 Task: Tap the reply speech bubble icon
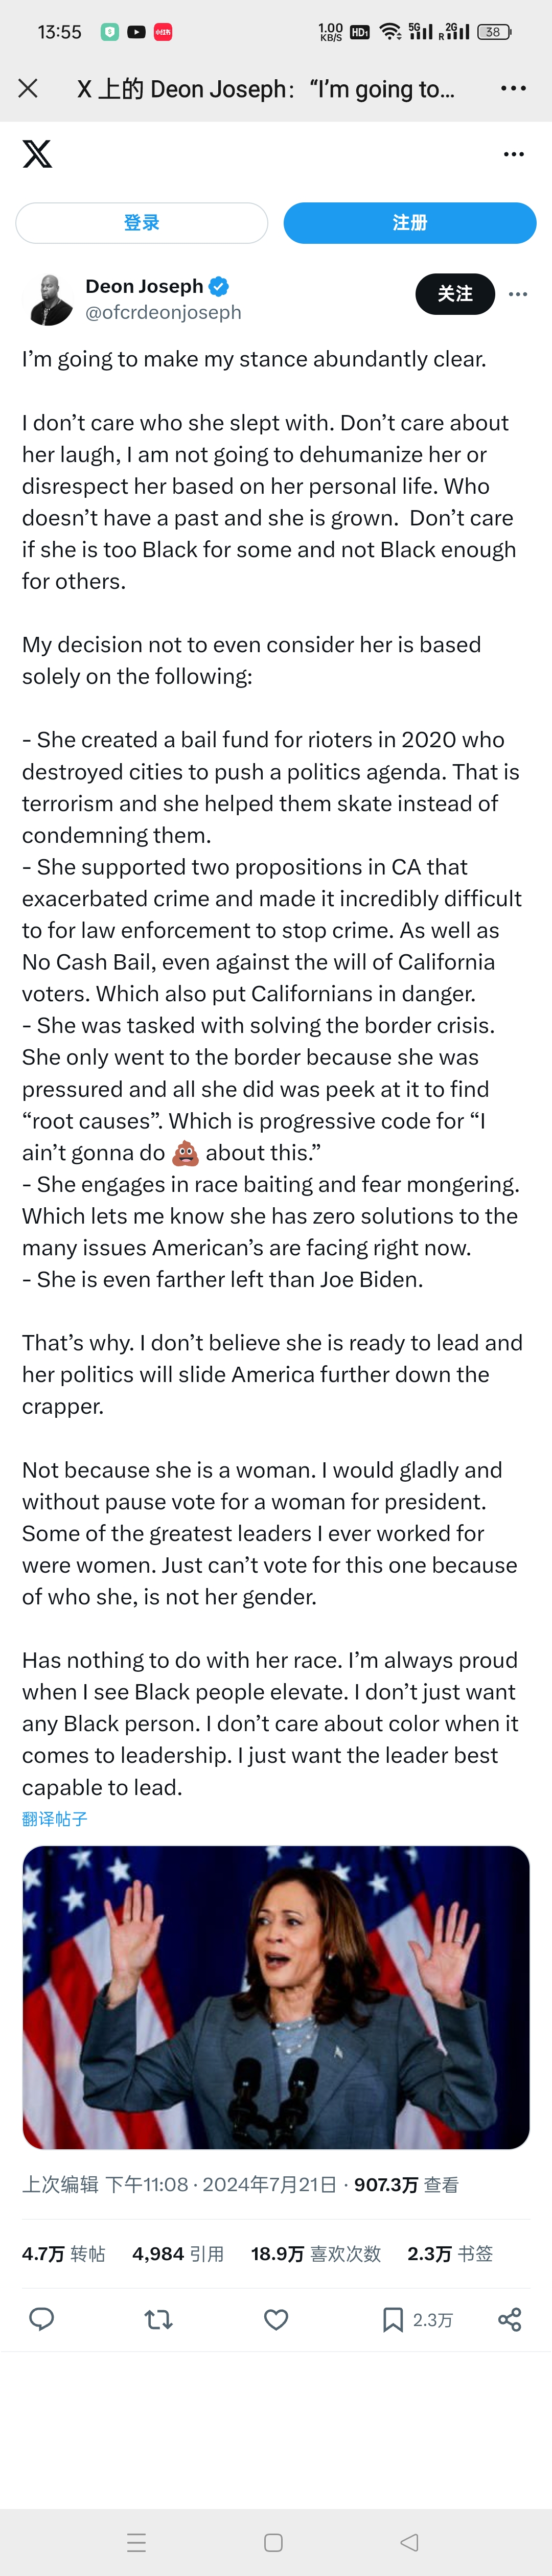point(42,2319)
